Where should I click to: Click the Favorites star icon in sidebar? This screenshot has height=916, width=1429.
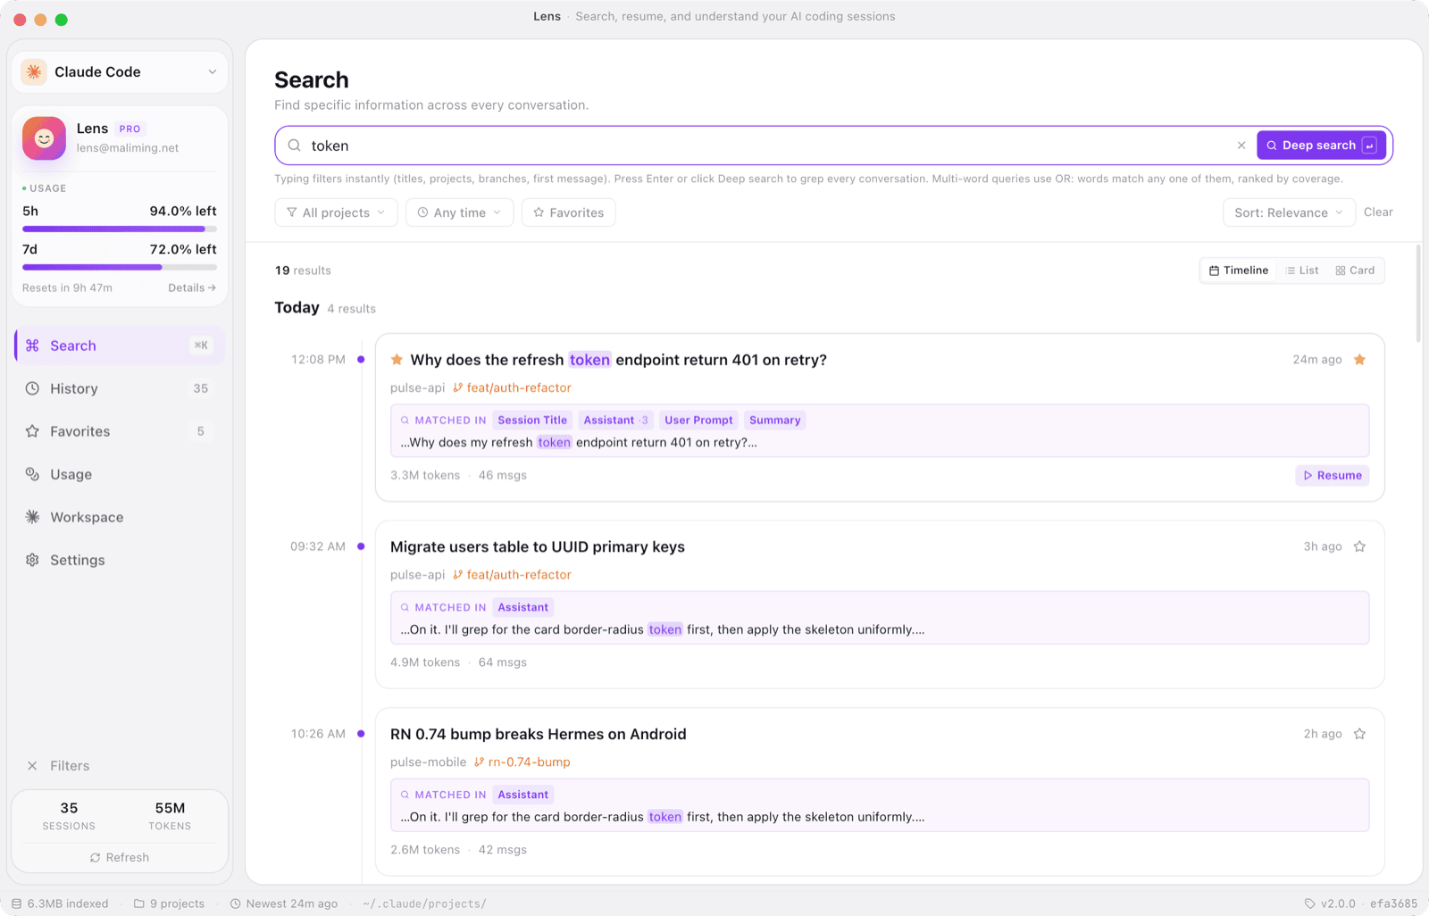pos(32,431)
